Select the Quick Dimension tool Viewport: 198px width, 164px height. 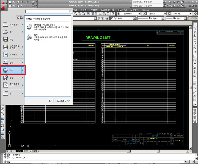click(195, 56)
